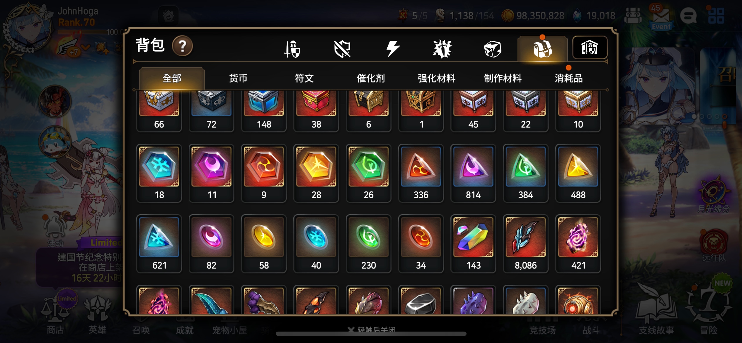Select the weapon equipment category icon
The width and height of the screenshot is (742, 343).
[292, 49]
